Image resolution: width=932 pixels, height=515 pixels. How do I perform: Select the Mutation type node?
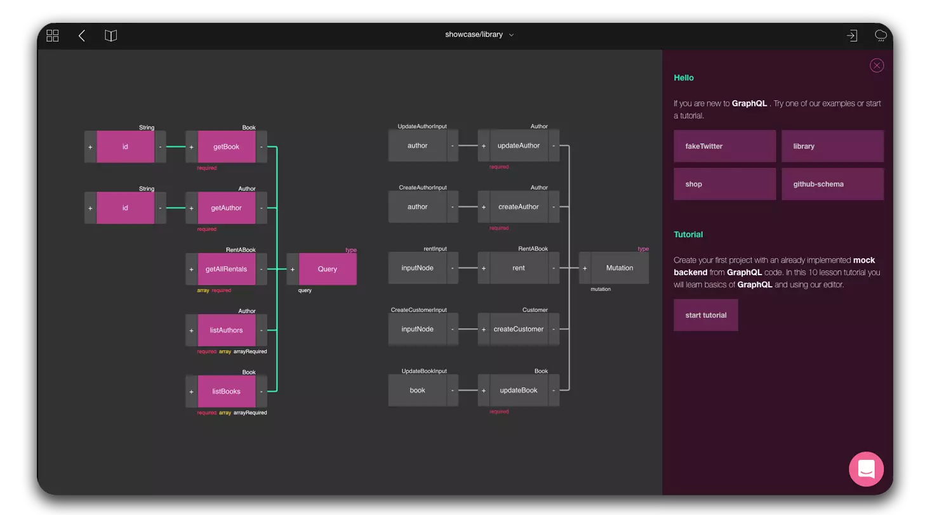coord(620,268)
